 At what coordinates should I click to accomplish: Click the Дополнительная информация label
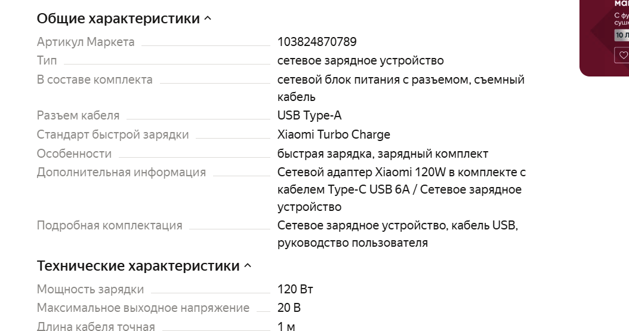(x=121, y=172)
